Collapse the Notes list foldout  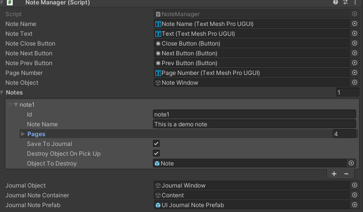coord(2,93)
